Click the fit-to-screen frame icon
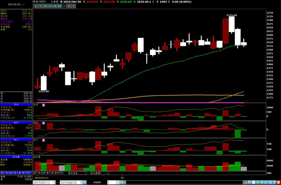 click(270, 182)
